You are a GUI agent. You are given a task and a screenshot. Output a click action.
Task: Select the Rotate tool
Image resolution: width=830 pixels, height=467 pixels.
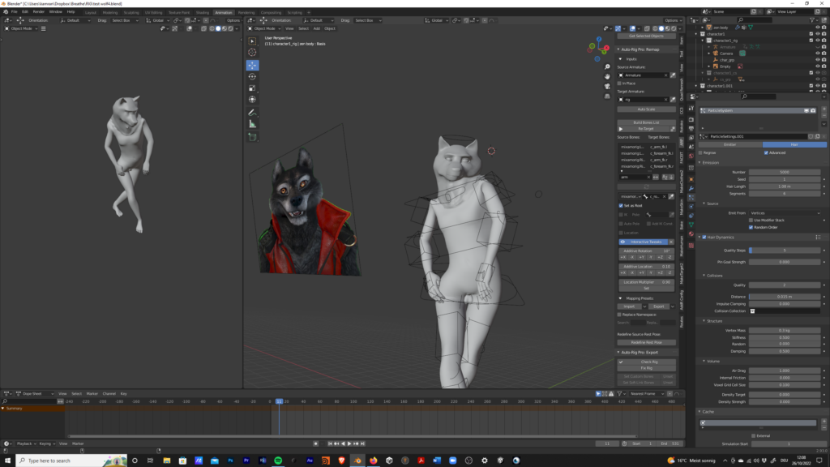click(253, 77)
